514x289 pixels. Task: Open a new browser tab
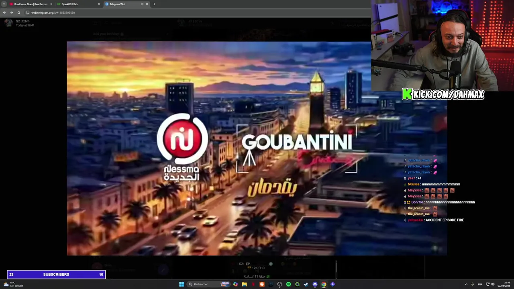point(154,4)
